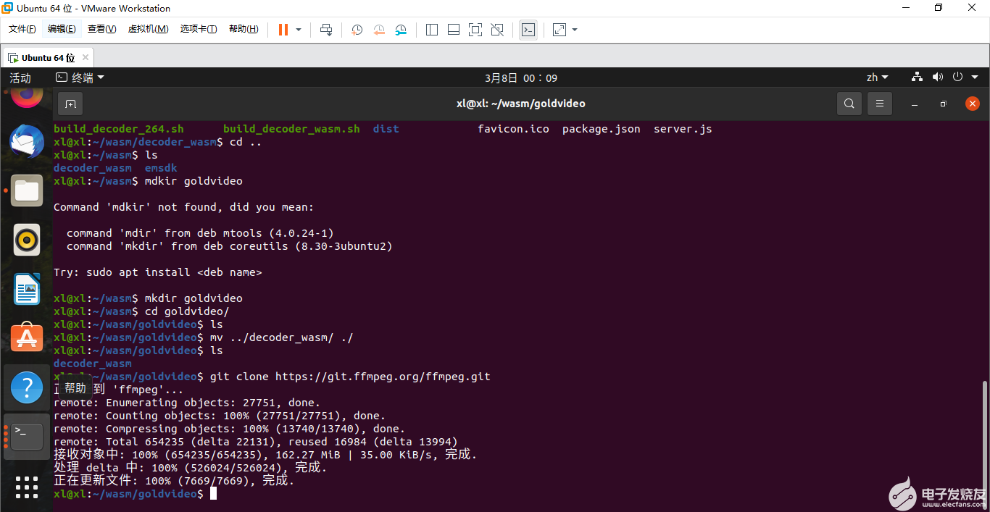Image resolution: width=990 pixels, height=512 pixels.
Task: Click the volume speaker icon in top bar
Action: point(938,77)
